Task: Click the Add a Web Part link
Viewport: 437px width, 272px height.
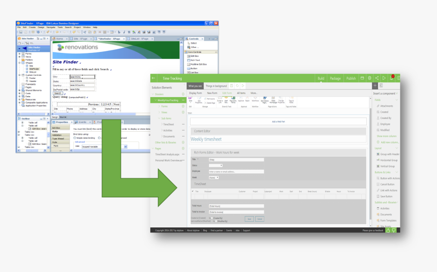Action: pos(278,122)
